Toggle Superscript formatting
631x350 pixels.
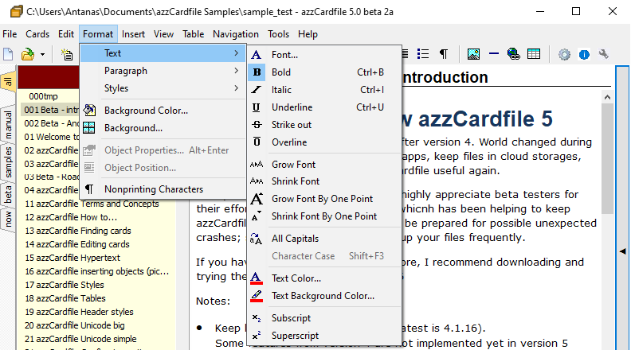324,336
